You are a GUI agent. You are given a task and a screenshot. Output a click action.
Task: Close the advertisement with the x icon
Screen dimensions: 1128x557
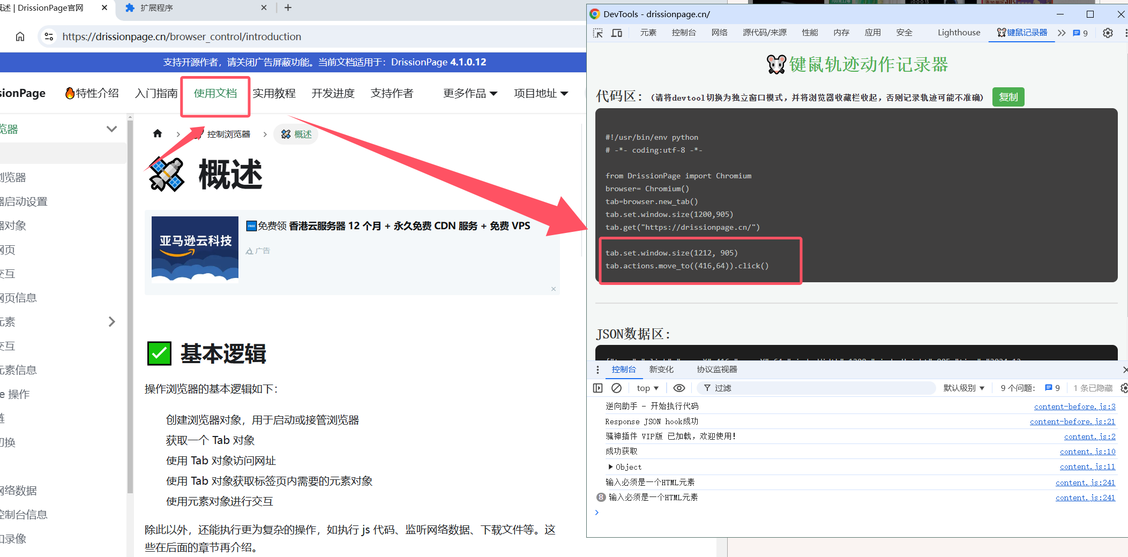point(554,289)
